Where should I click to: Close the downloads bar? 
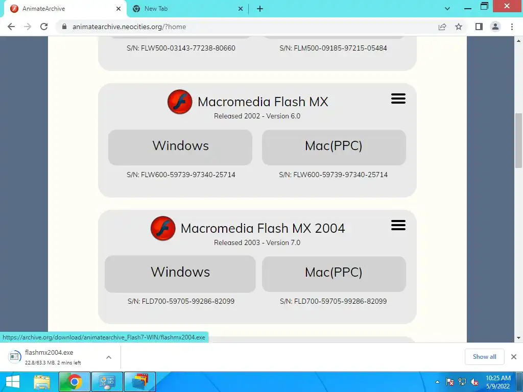pos(514,357)
